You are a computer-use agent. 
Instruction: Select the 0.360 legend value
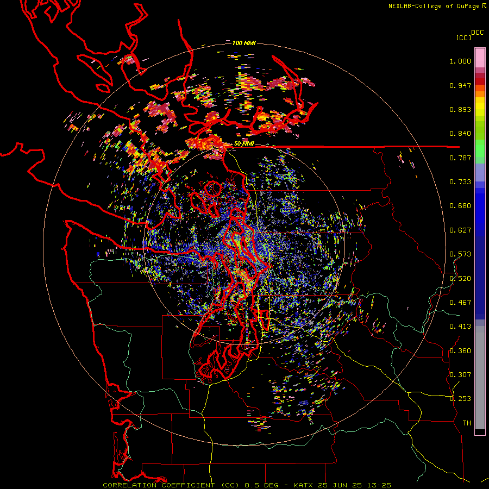[460, 351]
